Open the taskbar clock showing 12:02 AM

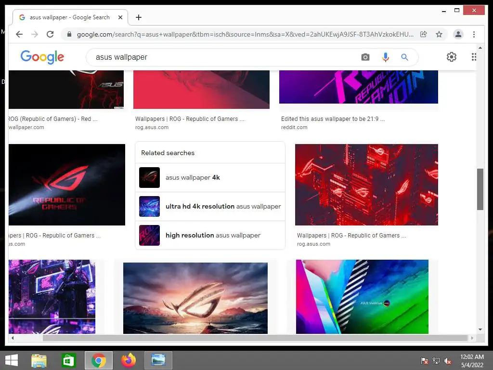click(472, 360)
